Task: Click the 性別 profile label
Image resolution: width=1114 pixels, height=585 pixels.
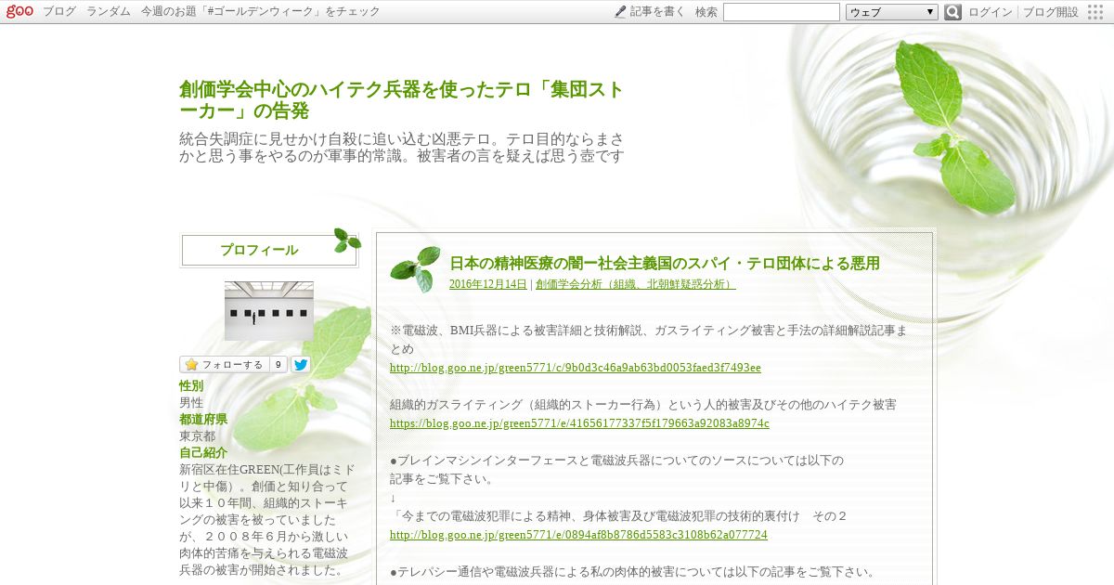Action: pyautogui.click(x=191, y=385)
